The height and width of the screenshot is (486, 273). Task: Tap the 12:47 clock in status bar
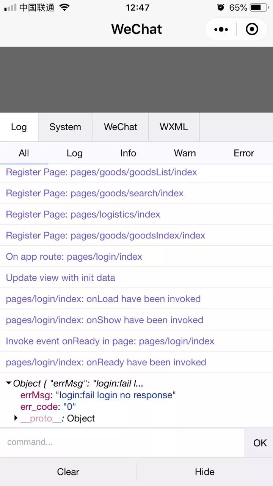[138, 7]
